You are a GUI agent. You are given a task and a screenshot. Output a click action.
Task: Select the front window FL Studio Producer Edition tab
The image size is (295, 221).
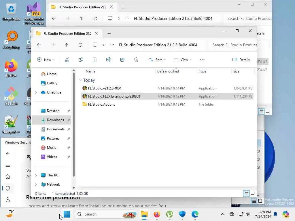pyautogui.click(x=67, y=33)
